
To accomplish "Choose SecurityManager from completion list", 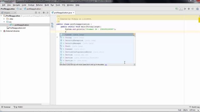I will pyautogui.click(x=97, y=43).
